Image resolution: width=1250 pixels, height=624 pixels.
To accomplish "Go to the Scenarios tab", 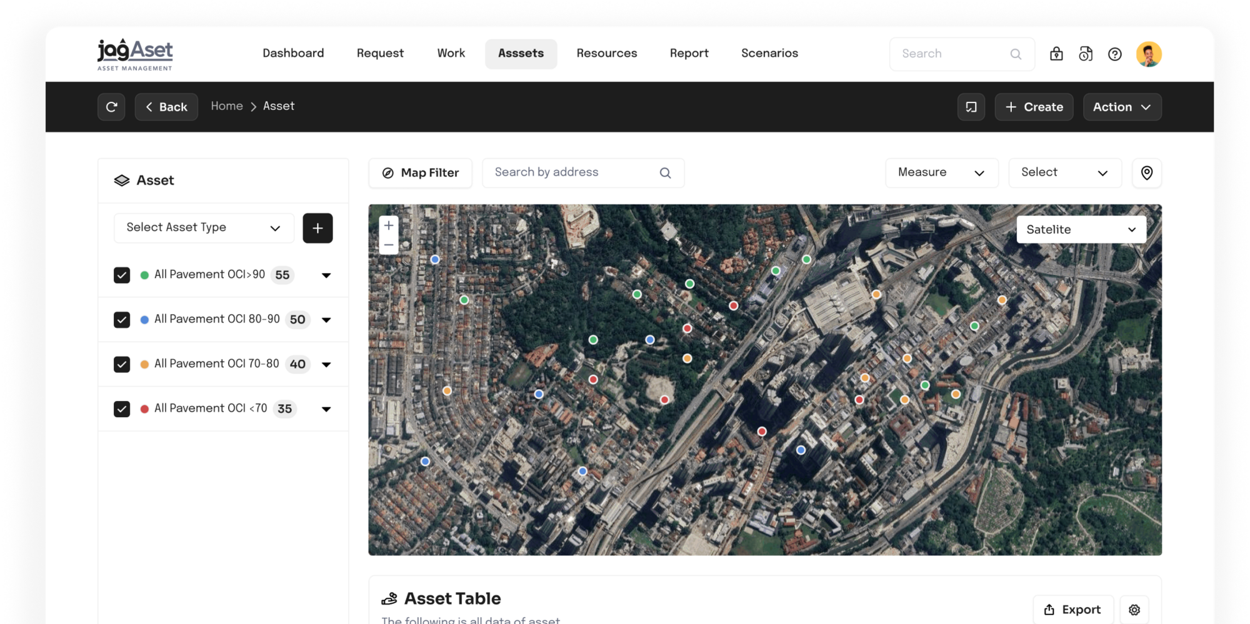I will point(769,54).
